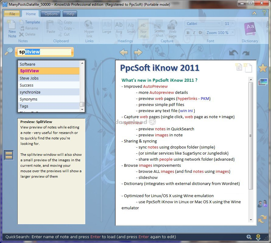Click the QuickSearch input field
Viewport: 271px width, 243px height.
coord(44,52)
